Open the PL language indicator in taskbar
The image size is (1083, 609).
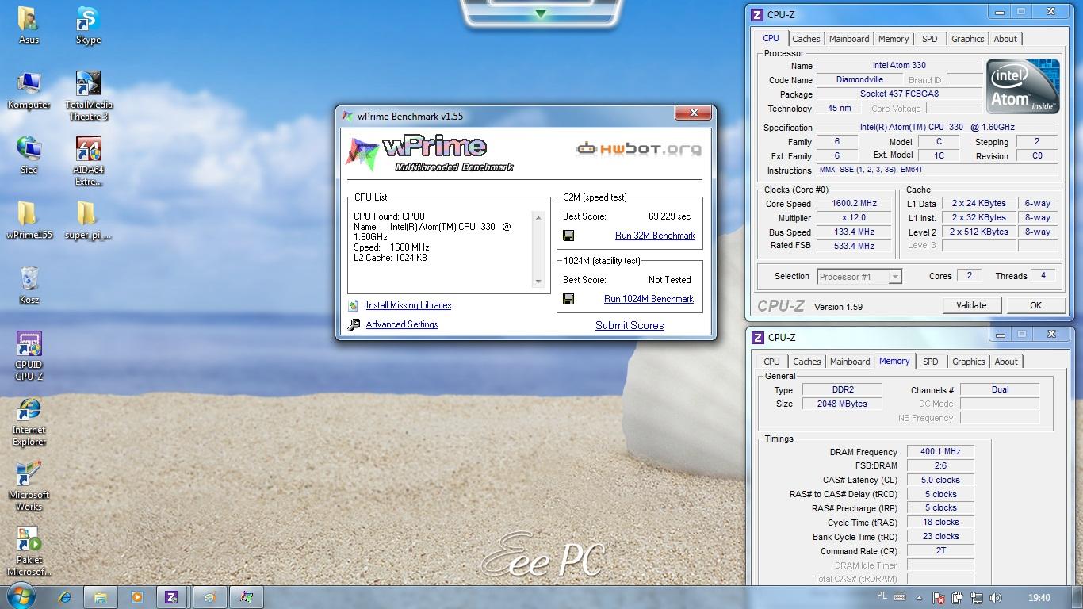click(882, 596)
